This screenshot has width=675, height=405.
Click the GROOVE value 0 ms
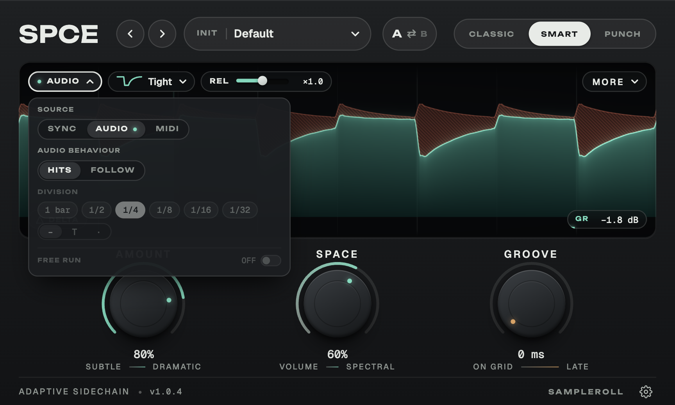click(531, 354)
